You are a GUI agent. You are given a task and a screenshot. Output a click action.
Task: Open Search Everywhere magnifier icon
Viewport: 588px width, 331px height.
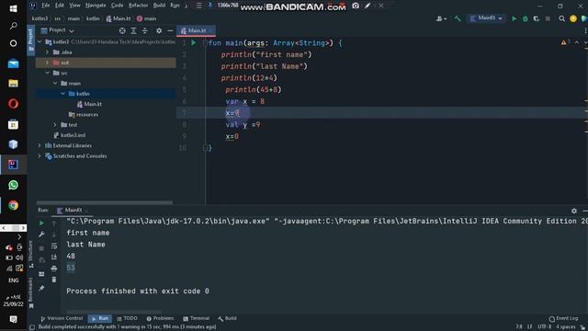pos(561,18)
